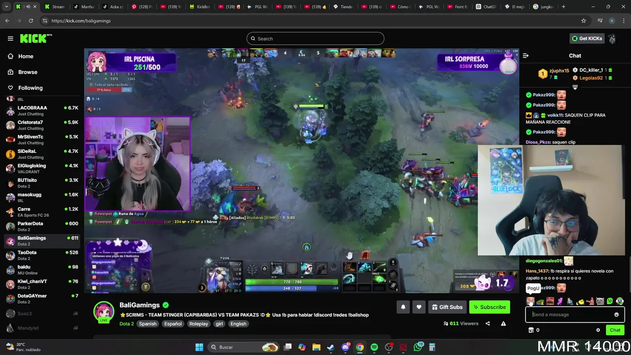Open Following in sidebar
631x355 pixels.
coord(25,88)
